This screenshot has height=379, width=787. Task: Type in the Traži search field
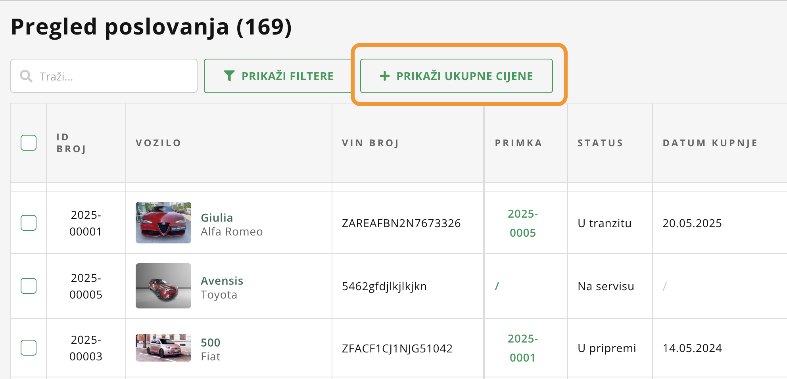pyautogui.click(x=115, y=76)
